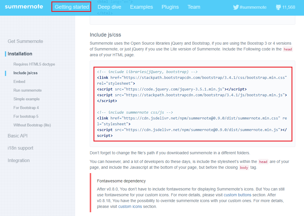The height and width of the screenshot is (216, 304).
Task: Click the inline 'body' code tag
Action: (x=244, y=168)
